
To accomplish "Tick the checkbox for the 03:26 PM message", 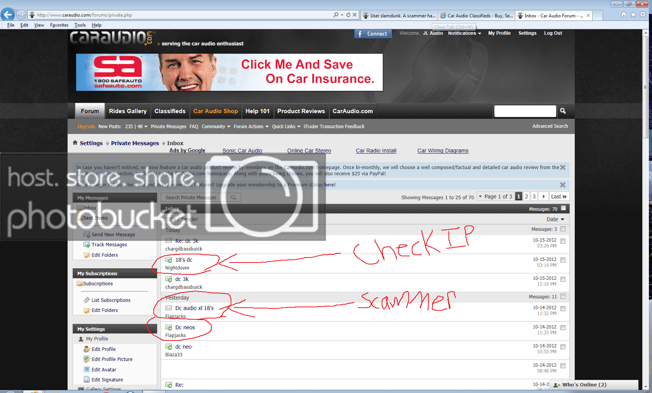I will (x=563, y=241).
